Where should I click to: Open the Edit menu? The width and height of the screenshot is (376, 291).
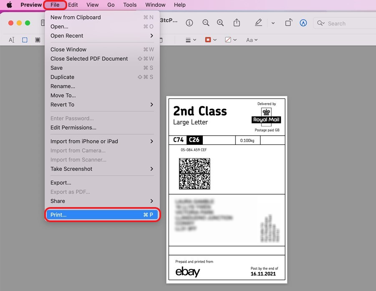coord(73,5)
